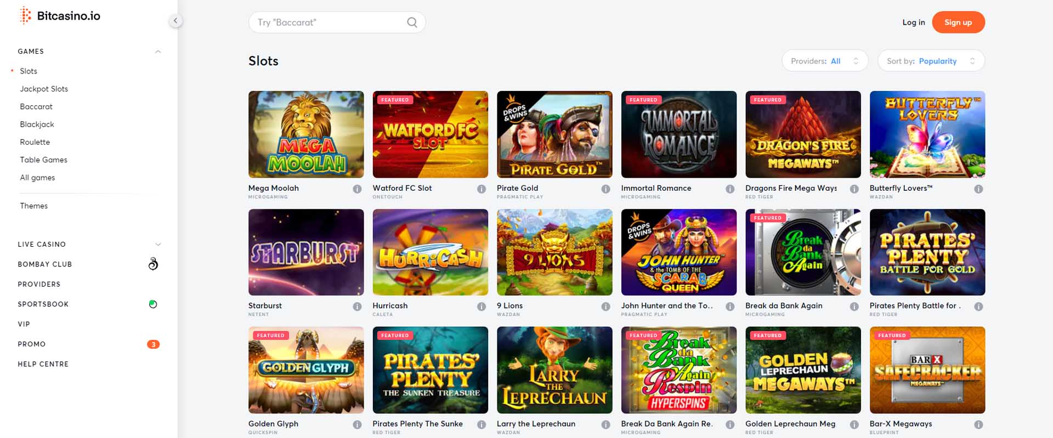Open the Help Centre

click(43, 365)
